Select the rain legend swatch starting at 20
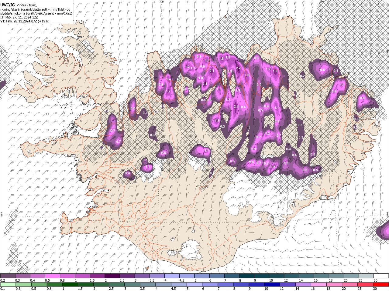The width and height of the screenshot is (389, 291). click(x=350, y=285)
